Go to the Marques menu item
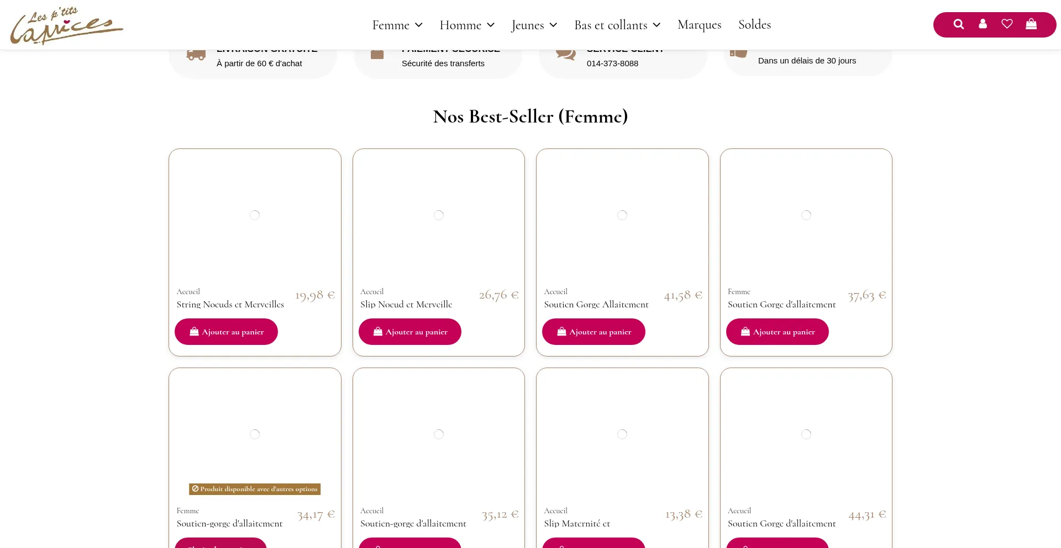Image resolution: width=1061 pixels, height=548 pixels. tap(699, 25)
